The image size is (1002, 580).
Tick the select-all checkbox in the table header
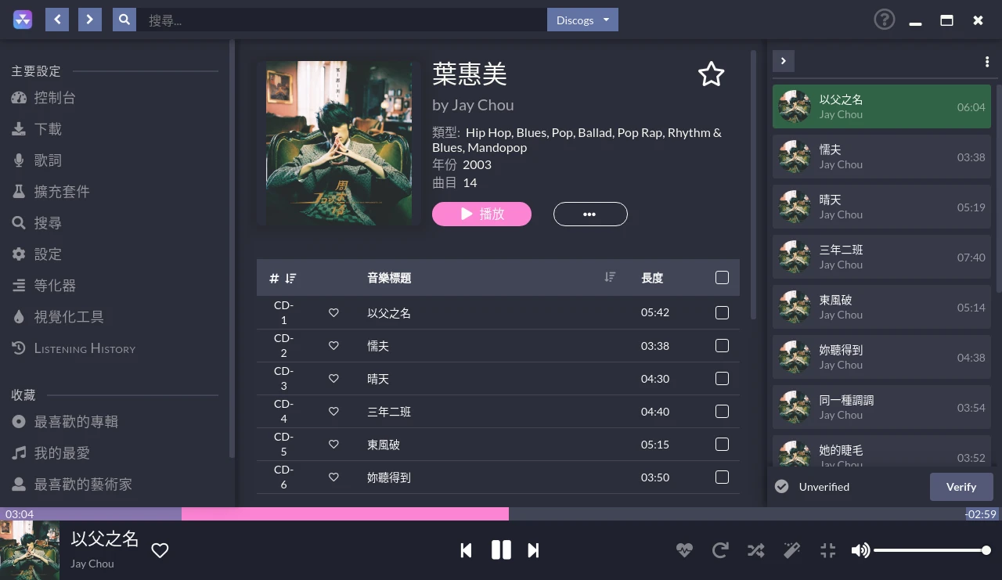(722, 277)
